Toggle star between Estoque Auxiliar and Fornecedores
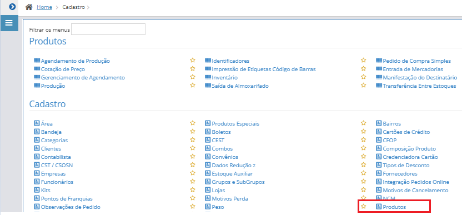Image resolution: width=462 pixels, height=215 pixels. click(364, 173)
